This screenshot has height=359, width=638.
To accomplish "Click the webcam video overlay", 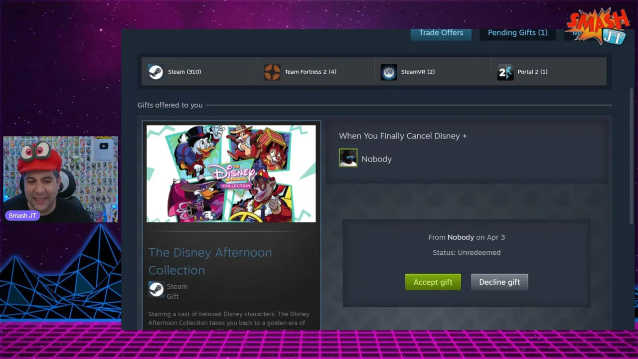I will pyautogui.click(x=61, y=179).
